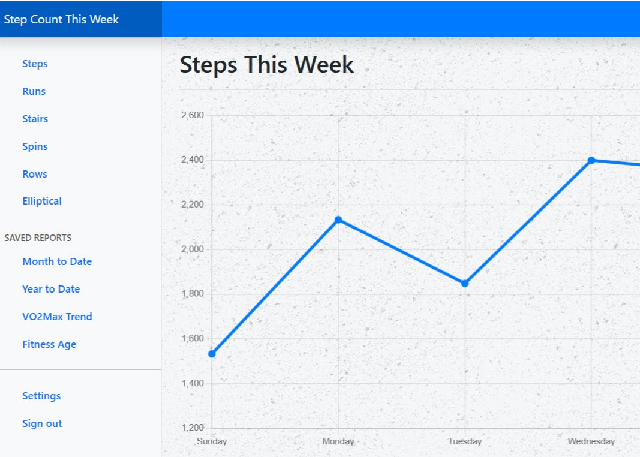
Task: Open the Steps sidebar link
Action: 35,64
